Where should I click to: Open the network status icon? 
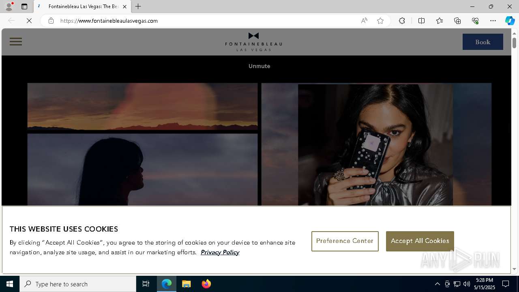coord(457,284)
